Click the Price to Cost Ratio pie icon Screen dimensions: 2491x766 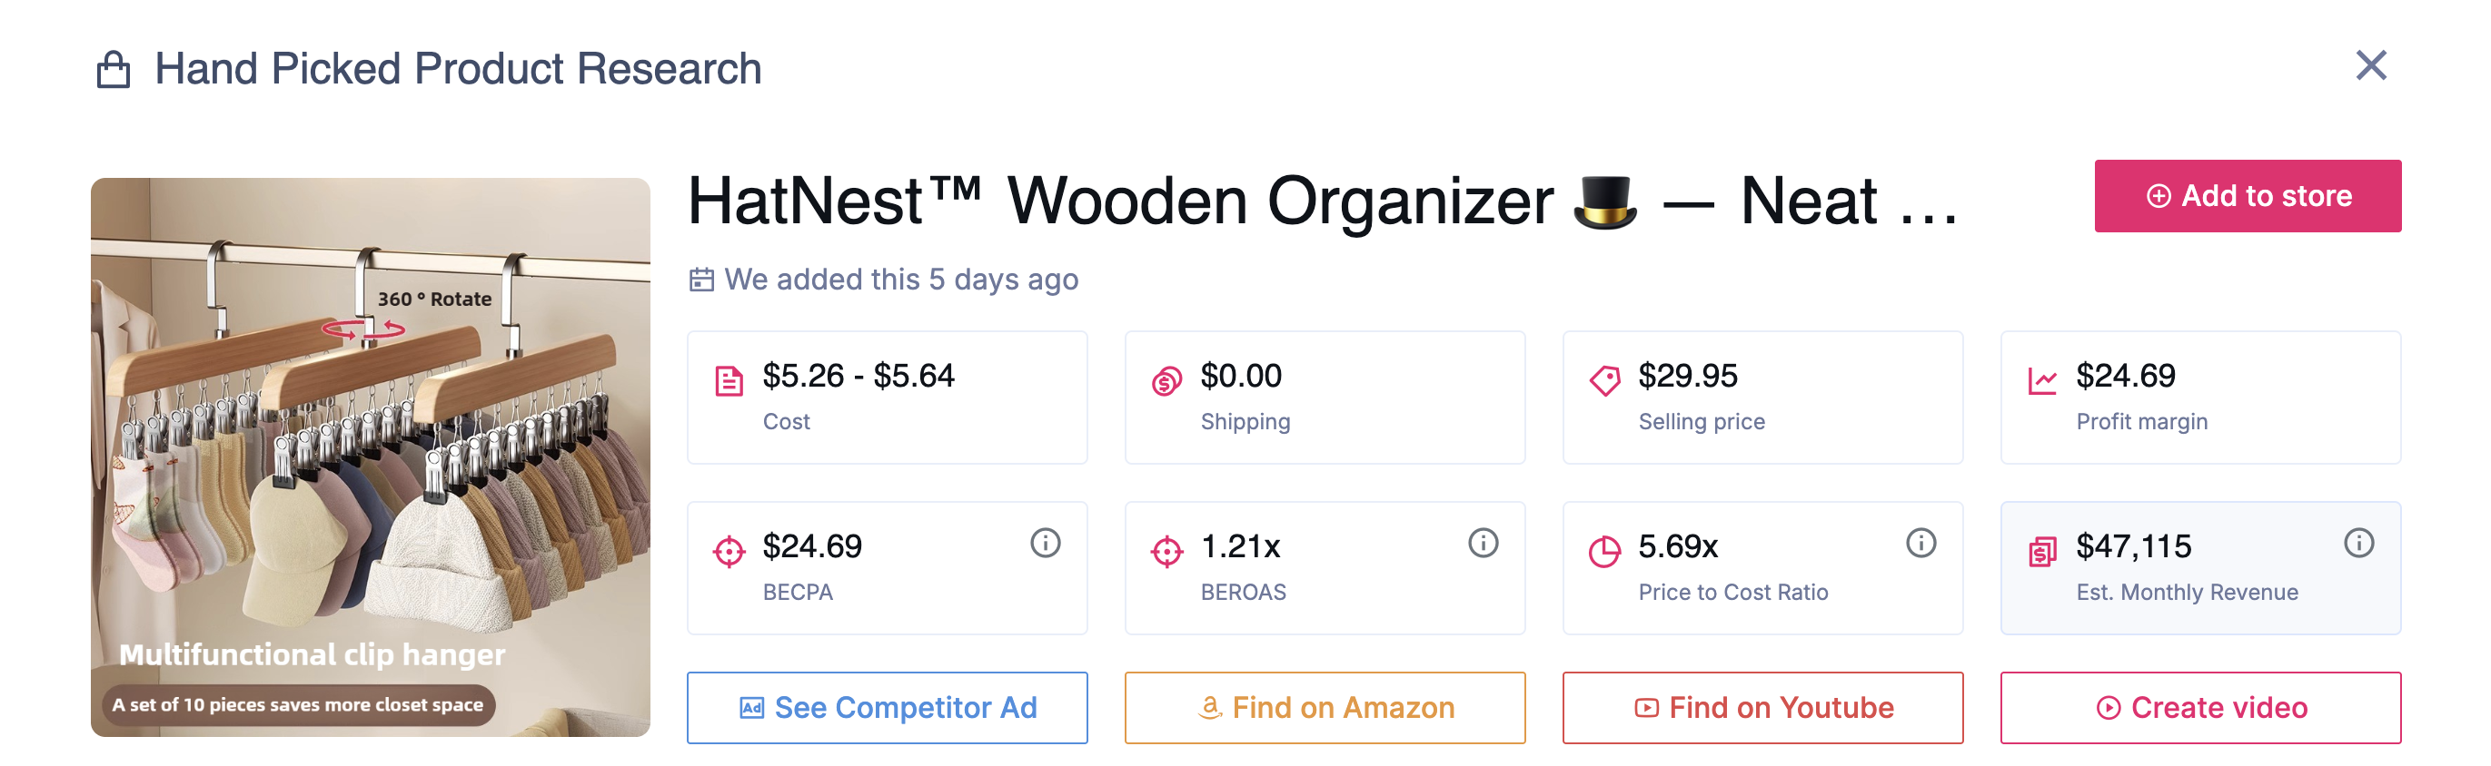tap(1604, 552)
